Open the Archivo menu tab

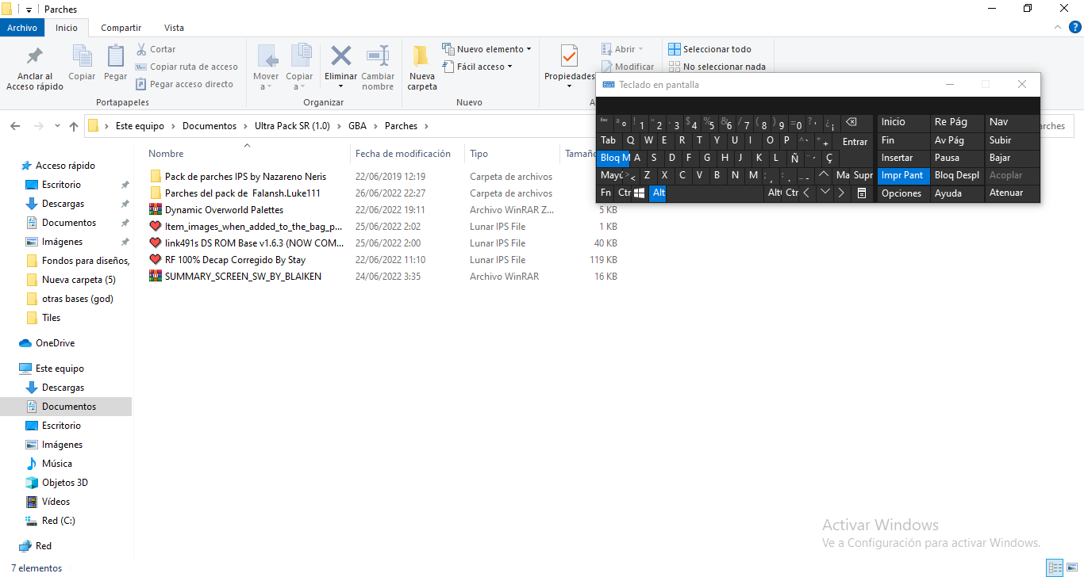pyautogui.click(x=22, y=28)
